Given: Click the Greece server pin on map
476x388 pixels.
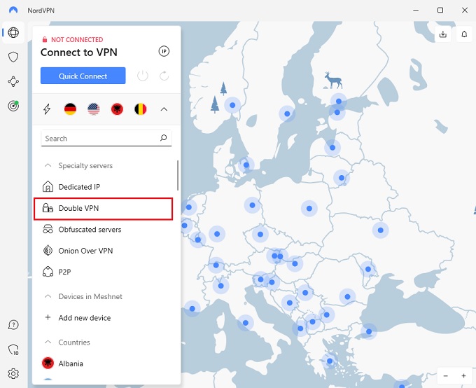Looking at the screenshot, I should 330,361.
